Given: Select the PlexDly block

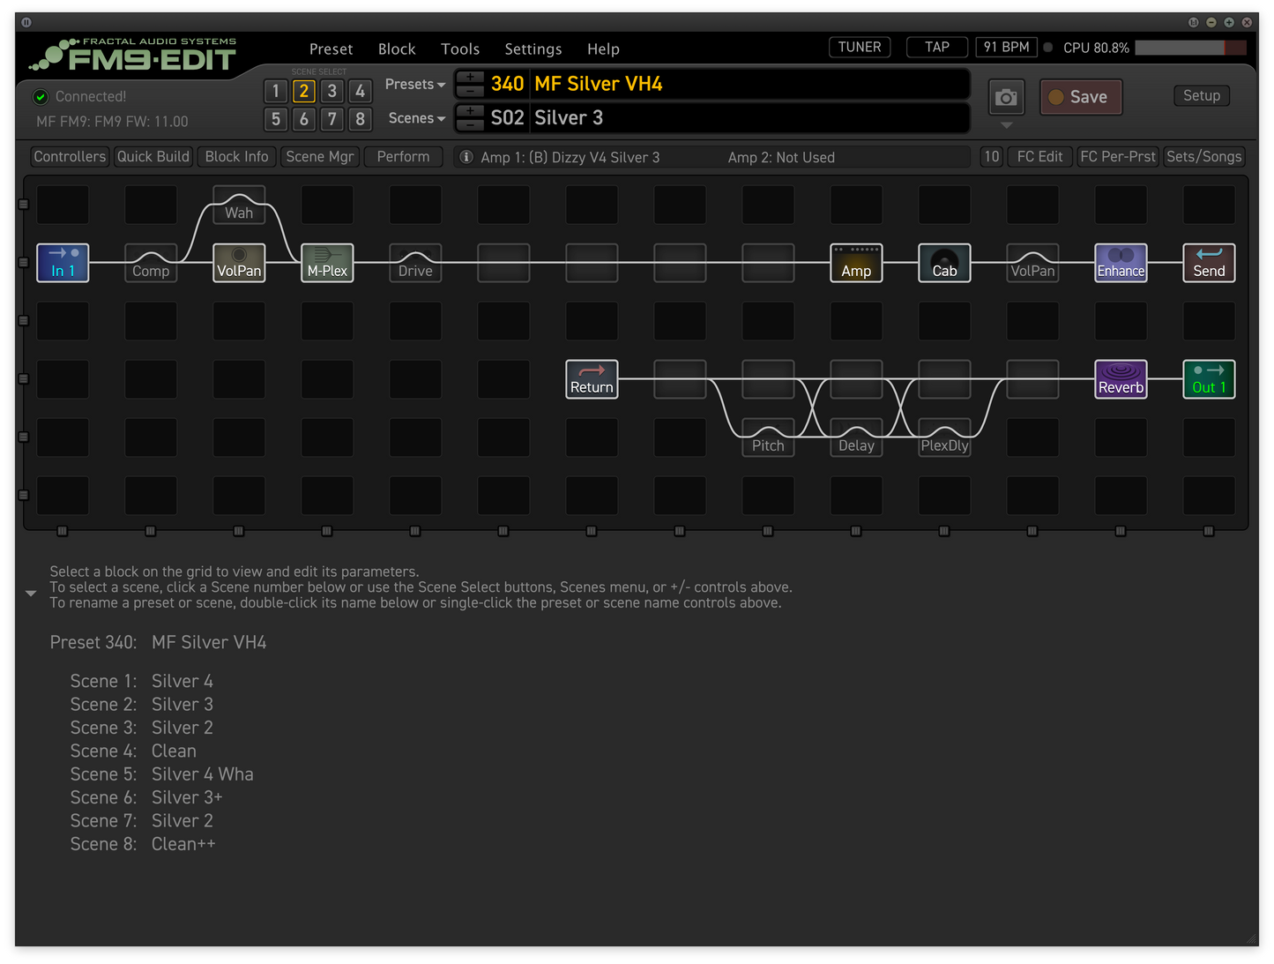Looking at the screenshot, I should coord(944,437).
